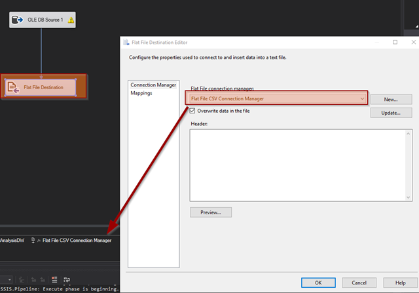Select the Flat File Destination component icon
Image resolution: width=419 pixels, height=293 pixels.
[13, 87]
